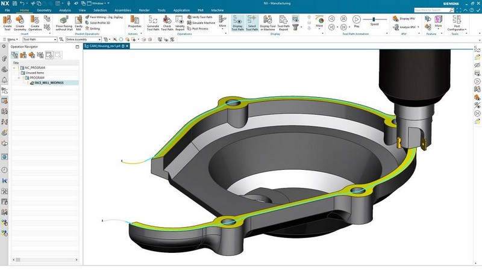Open the Entire Assembly scope combo

pyautogui.click(x=84, y=40)
